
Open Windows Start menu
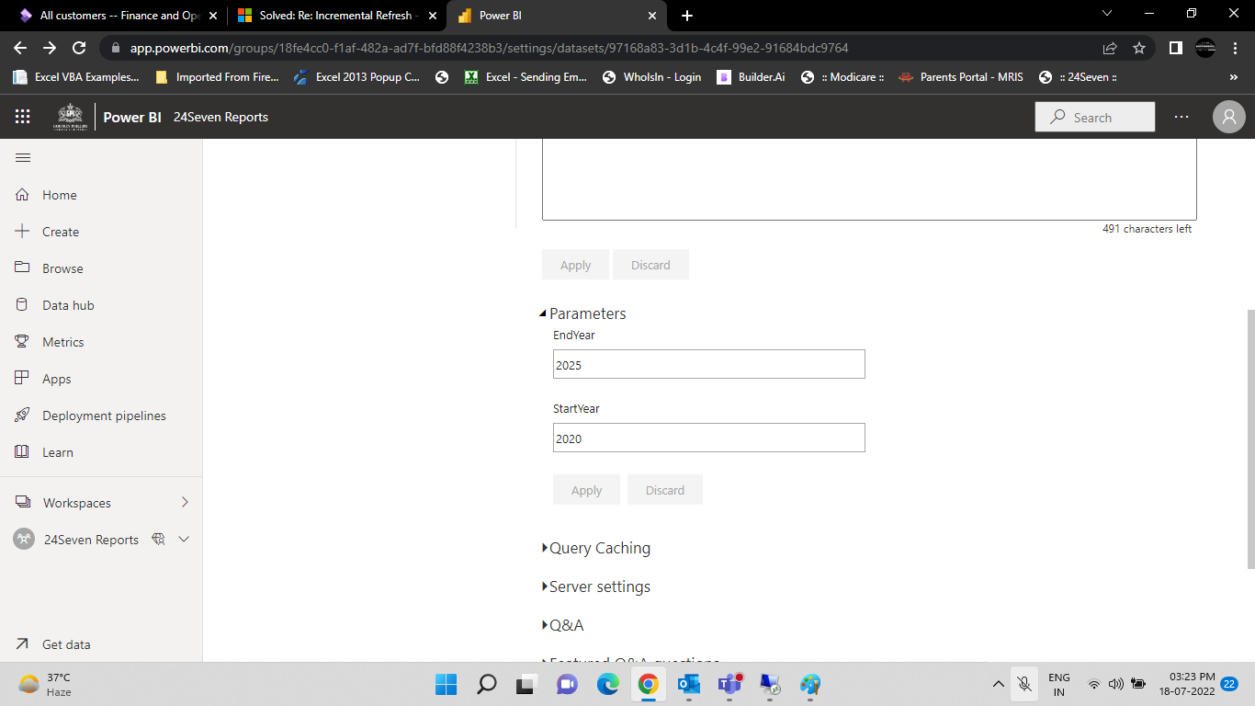click(446, 684)
